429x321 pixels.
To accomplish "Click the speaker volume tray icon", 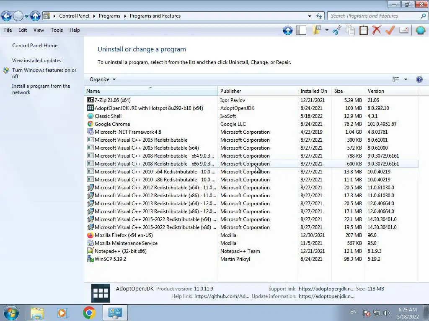I will [x=386, y=313].
